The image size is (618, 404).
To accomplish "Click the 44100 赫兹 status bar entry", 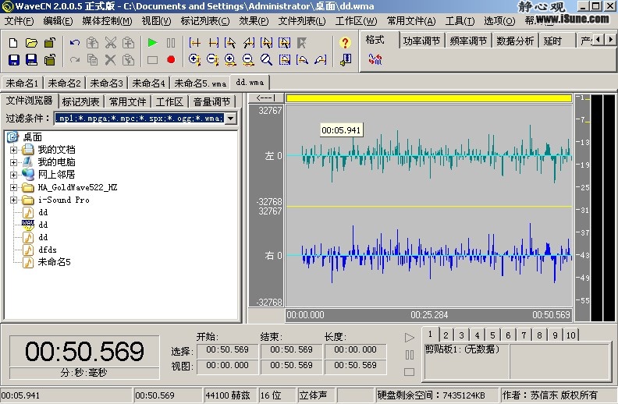I will click(x=228, y=395).
